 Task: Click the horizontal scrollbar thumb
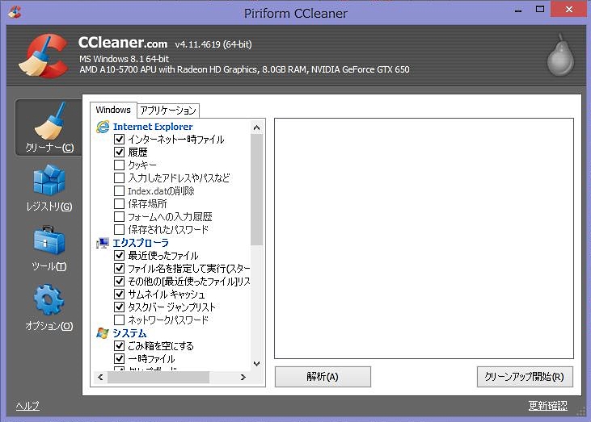click(x=158, y=377)
